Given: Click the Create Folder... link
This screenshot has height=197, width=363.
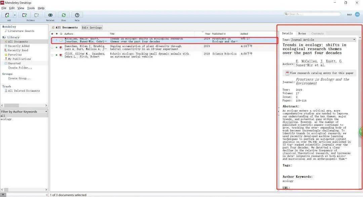Looking at the screenshot, I should click(x=20, y=68).
